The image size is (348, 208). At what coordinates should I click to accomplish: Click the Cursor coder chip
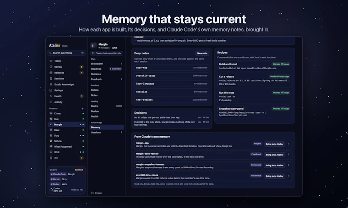click(x=55, y=179)
